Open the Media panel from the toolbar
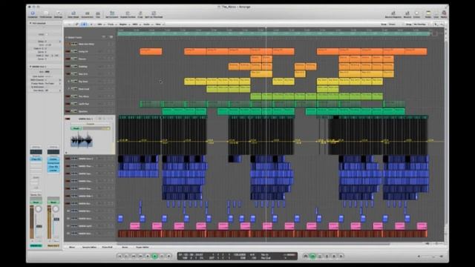This screenshot has height=267, width=475. click(444, 14)
